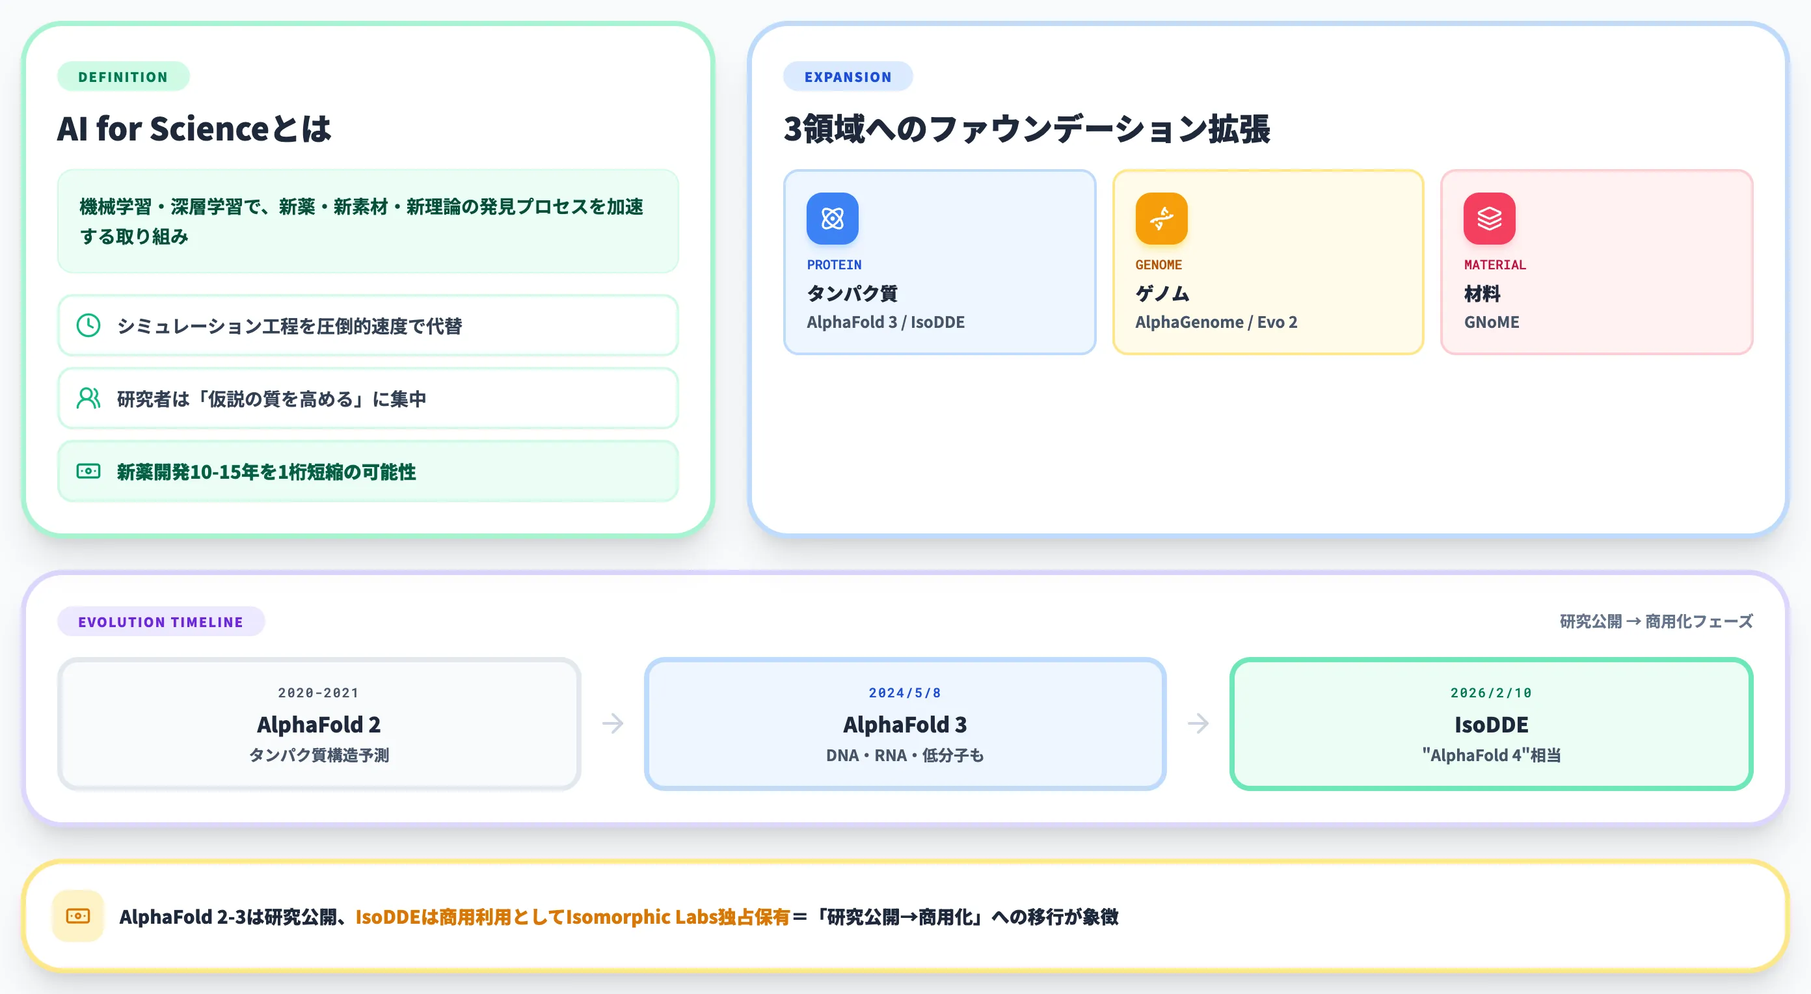Click the blue atom Protein icon

(x=833, y=219)
